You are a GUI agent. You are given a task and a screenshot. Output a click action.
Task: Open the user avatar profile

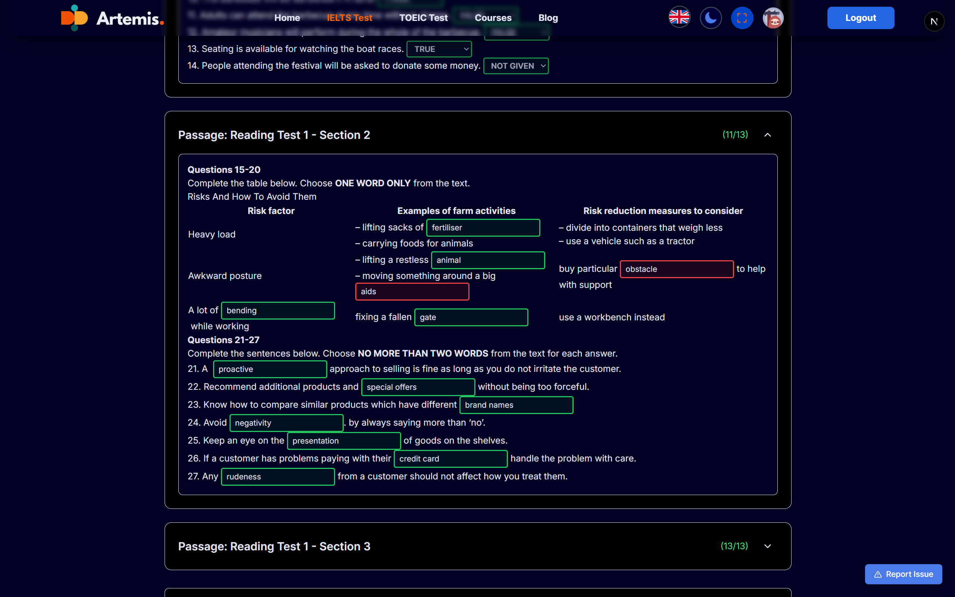tap(773, 18)
